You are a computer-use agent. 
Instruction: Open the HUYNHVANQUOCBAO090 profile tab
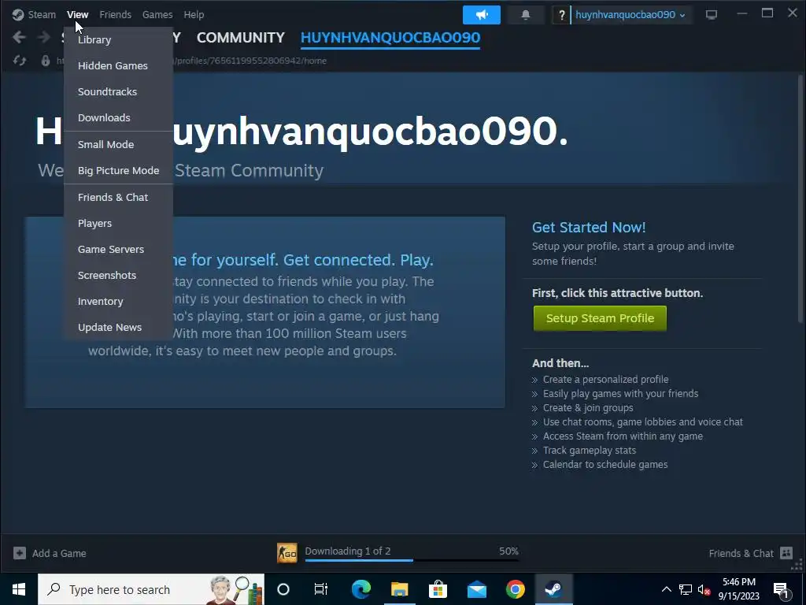390,38
